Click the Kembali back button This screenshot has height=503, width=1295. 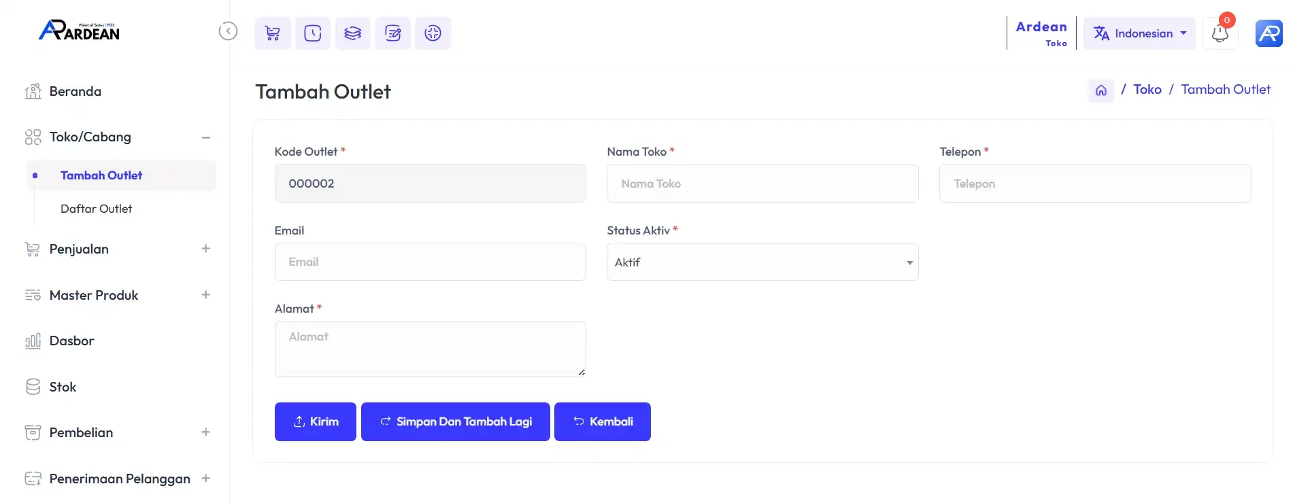click(x=603, y=421)
